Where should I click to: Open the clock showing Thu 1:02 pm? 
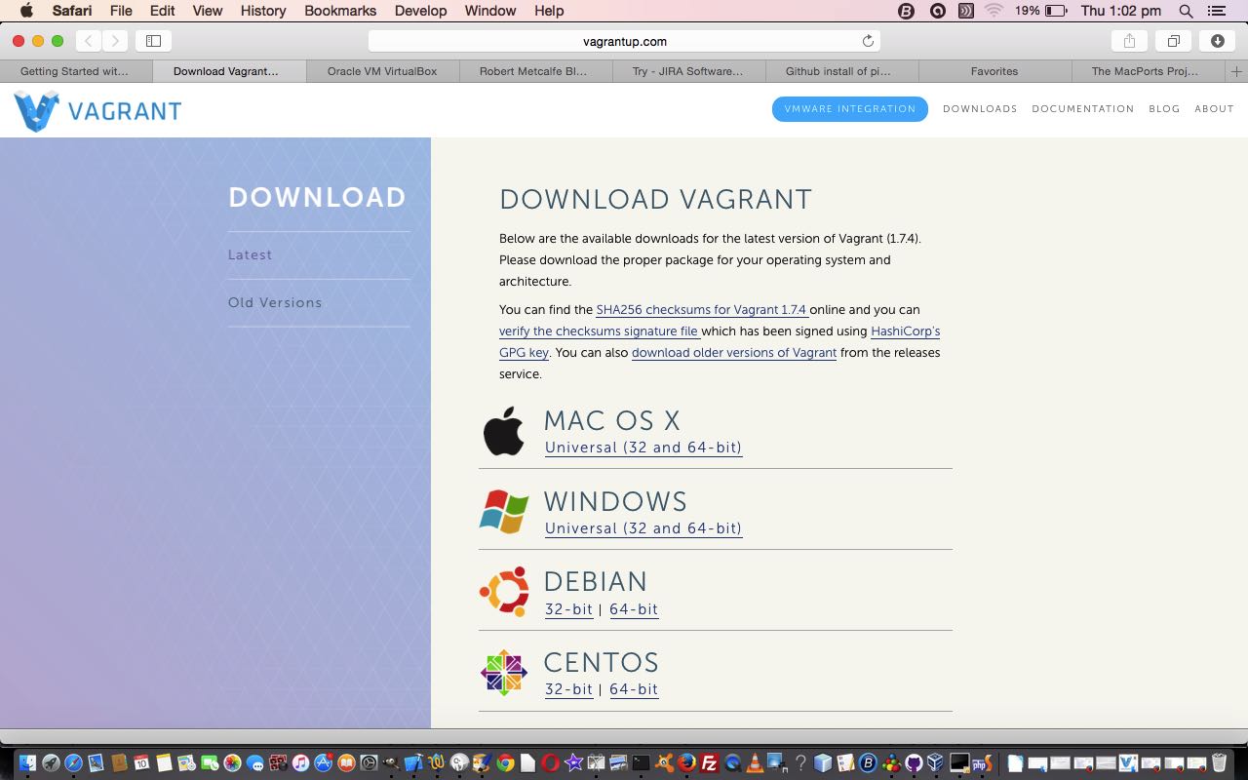(1121, 11)
